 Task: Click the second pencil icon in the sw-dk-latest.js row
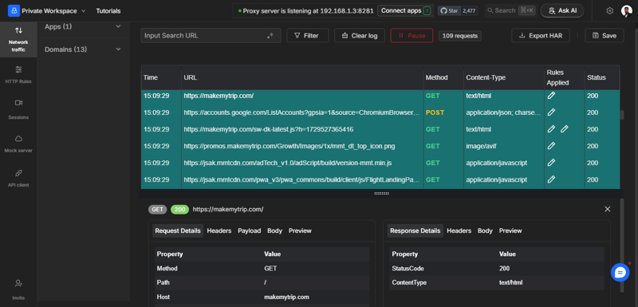[x=565, y=129]
